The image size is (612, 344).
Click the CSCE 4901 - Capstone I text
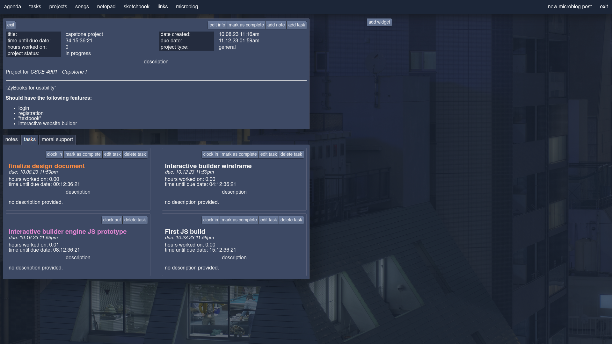click(58, 72)
